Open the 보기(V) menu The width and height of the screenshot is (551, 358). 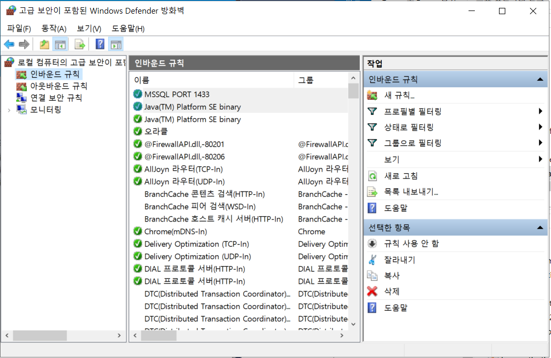click(89, 28)
